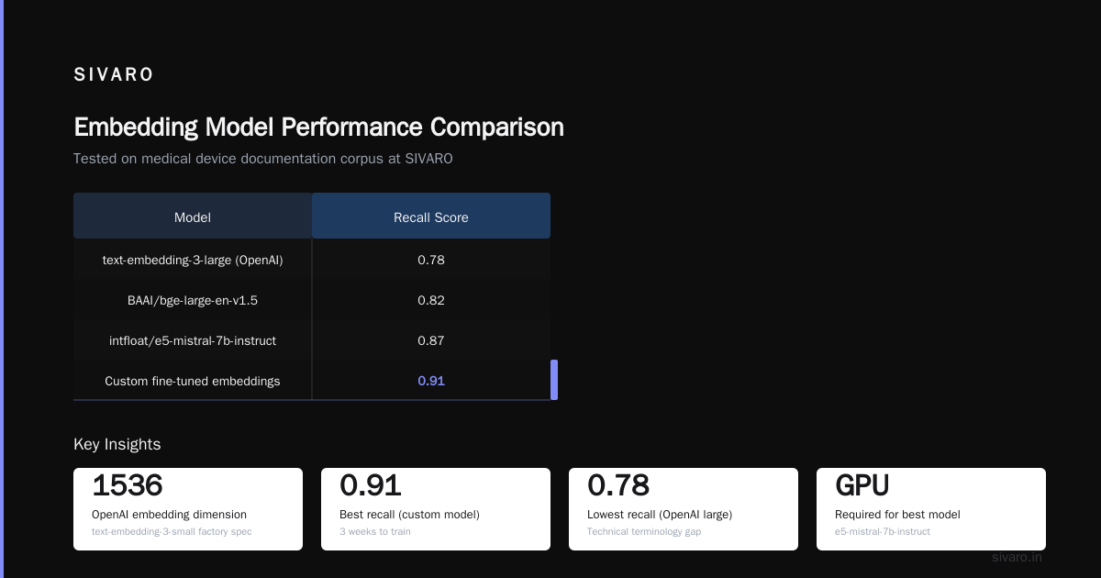
Task: Click the Key Insights heading
Action: tap(117, 444)
